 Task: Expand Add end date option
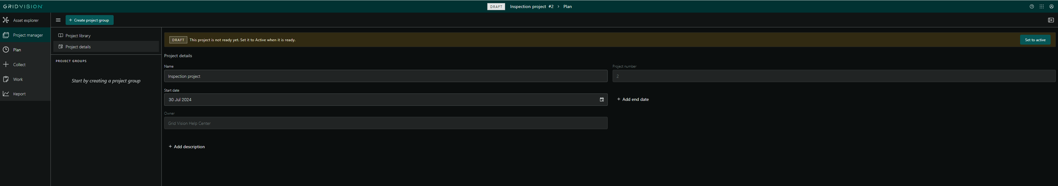[x=633, y=99]
